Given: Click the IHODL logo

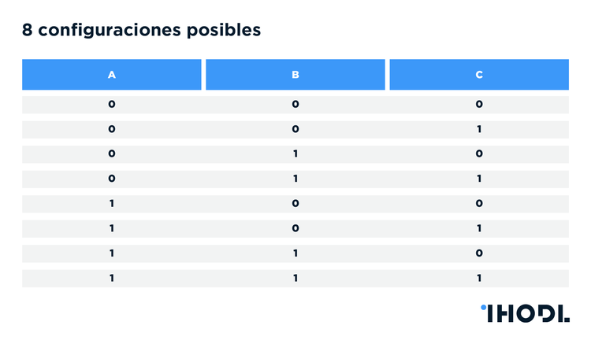Looking at the screenshot, I should tap(524, 313).
